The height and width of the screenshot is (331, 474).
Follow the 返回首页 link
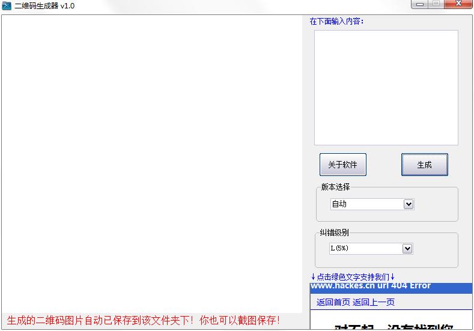coord(333,302)
